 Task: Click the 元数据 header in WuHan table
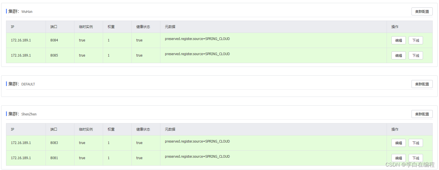170,27
